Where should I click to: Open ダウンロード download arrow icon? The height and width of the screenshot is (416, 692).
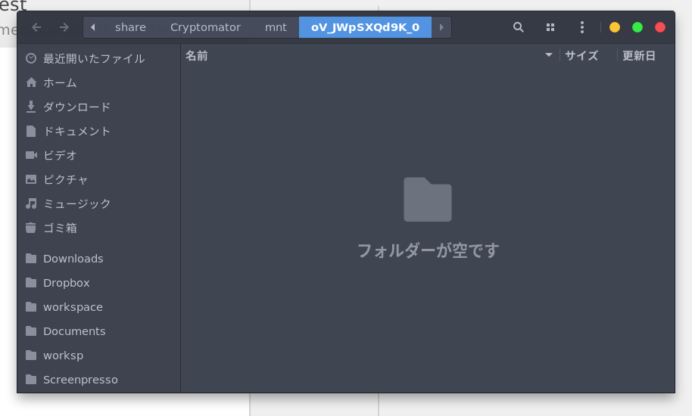pos(31,107)
